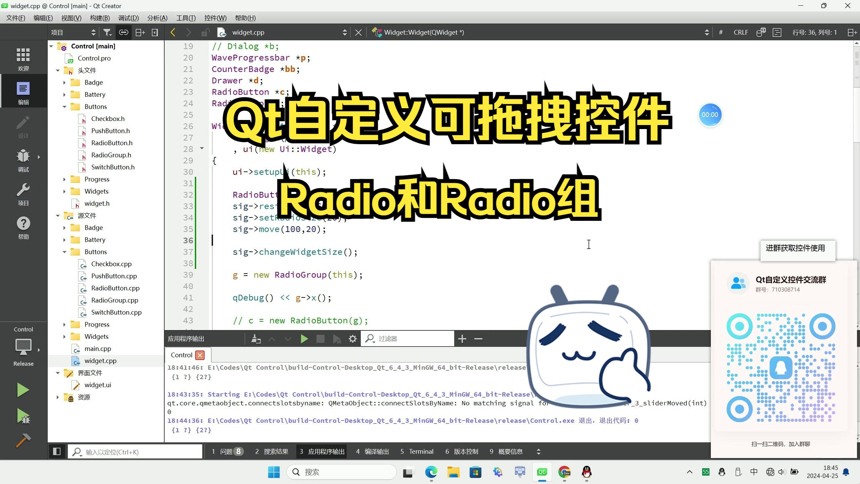The image size is (860, 484).
Task: Open Control.pro project file
Action: point(94,58)
